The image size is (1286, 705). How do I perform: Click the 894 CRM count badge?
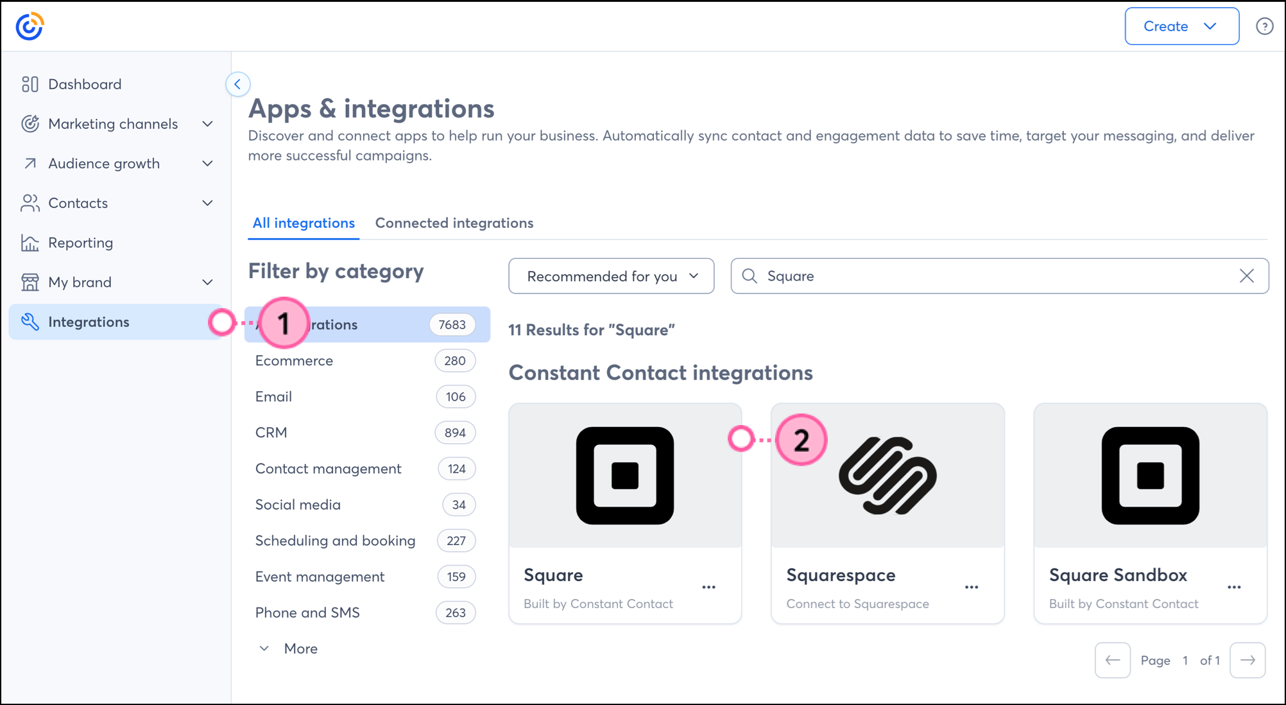[455, 433]
